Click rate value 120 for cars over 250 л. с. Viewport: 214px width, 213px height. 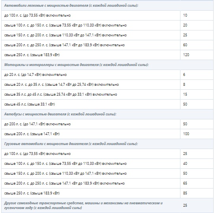(186, 55)
